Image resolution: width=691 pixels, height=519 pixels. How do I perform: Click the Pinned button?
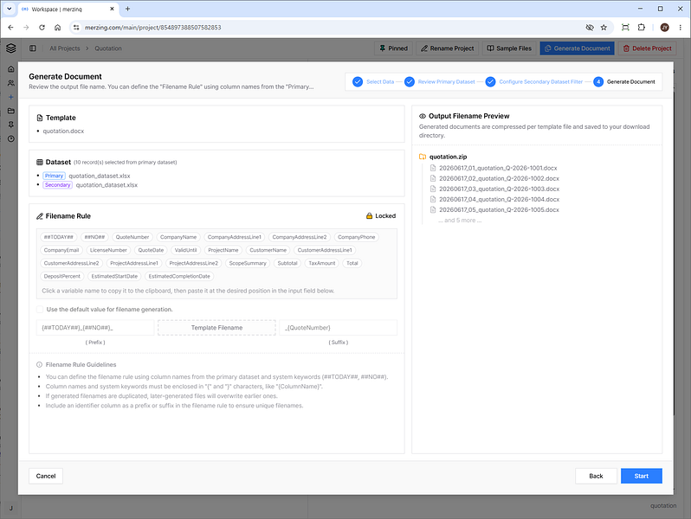(393, 48)
